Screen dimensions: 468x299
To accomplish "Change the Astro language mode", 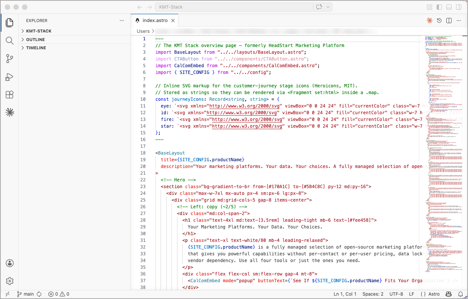I will tap(430, 294).
